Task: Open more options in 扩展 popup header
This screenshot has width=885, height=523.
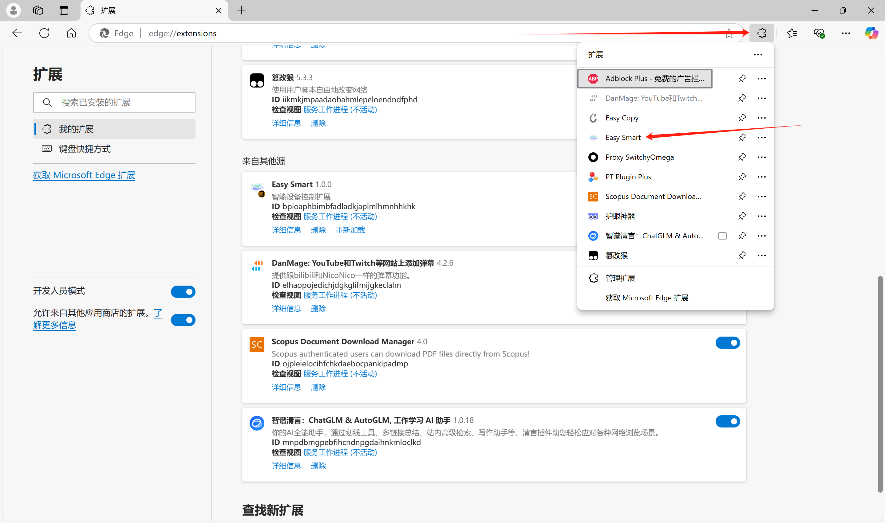Action: [x=758, y=55]
